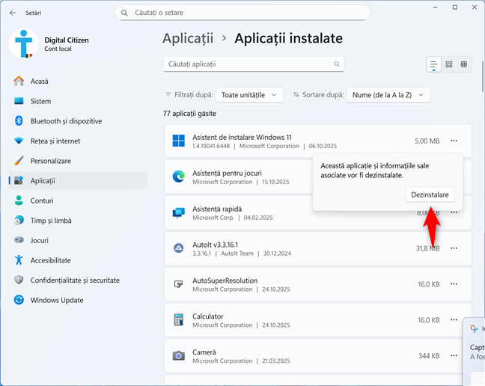
Task: Click the Conturi person icon
Action: tap(19, 200)
